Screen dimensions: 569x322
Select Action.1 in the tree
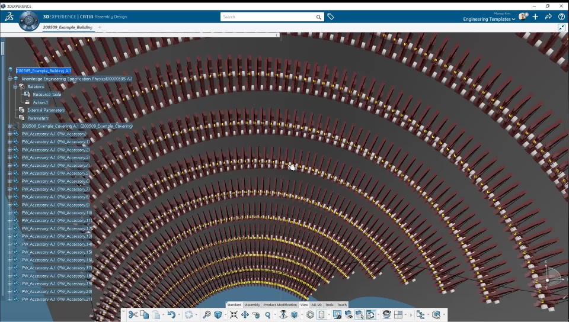coord(40,102)
